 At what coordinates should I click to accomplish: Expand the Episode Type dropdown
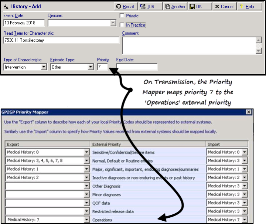tap(91, 67)
